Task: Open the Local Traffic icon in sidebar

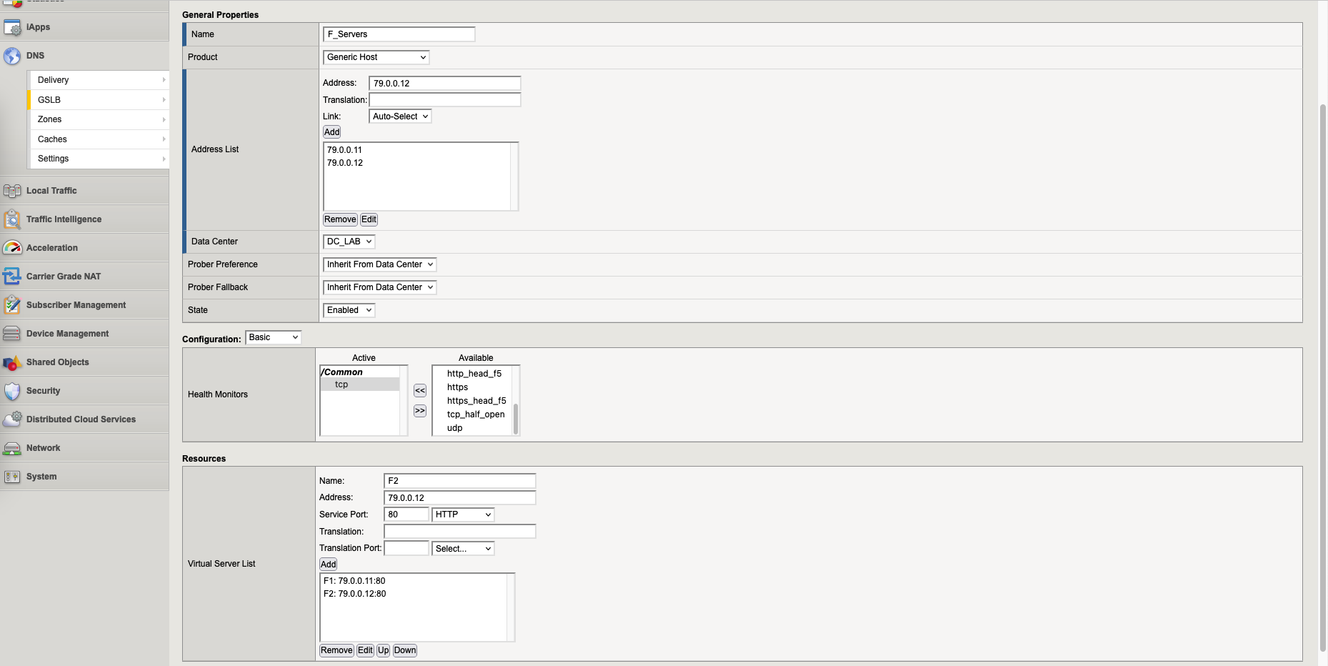Action: pos(12,191)
